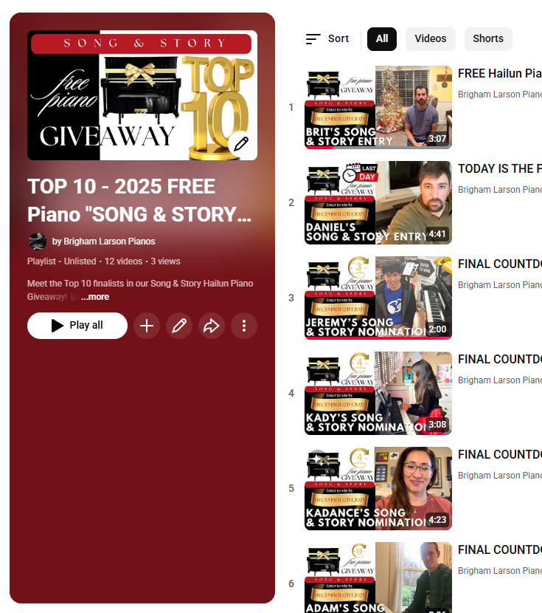Open Brit's Song & Story Entry thumbnail
The image size is (542, 613).
pos(378,107)
